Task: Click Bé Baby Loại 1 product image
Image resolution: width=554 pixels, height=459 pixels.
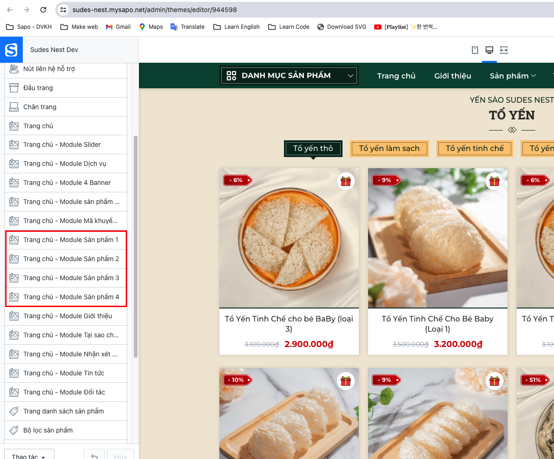Action: [438, 237]
